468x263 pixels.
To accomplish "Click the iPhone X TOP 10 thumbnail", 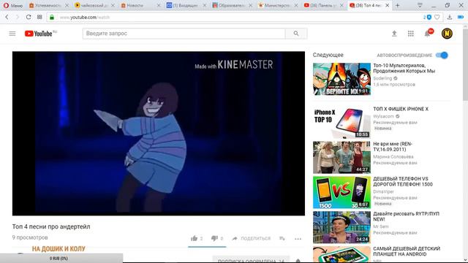I will click(341, 122).
